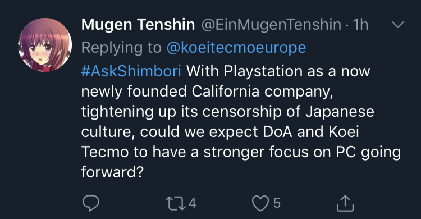Image resolution: width=421 pixels, height=219 pixels.
Task: Open the Mugen Tenshin display name
Action: 138,25
